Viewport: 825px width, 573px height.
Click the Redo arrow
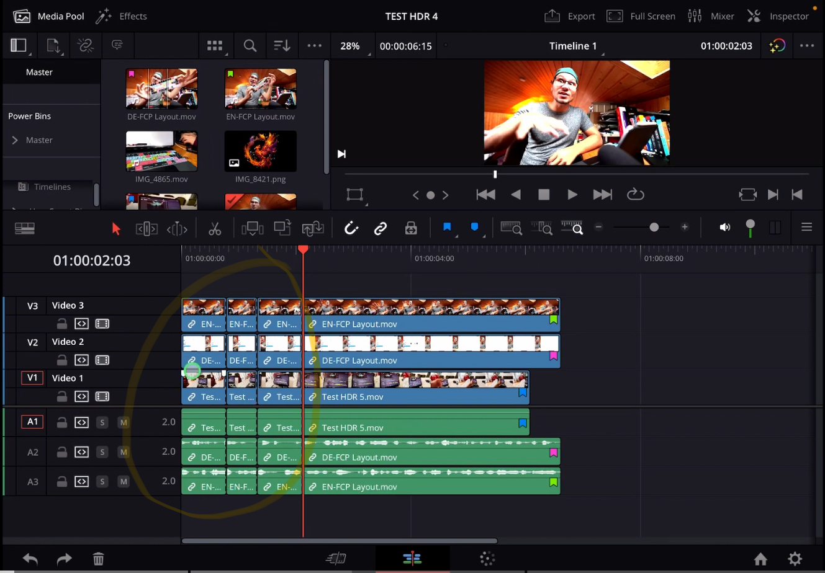pyautogui.click(x=65, y=559)
